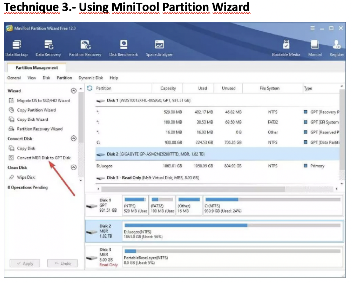This screenshot has height=283, width=352.
Task: Select the Partition Management tab
Action: tap(37, 68)
